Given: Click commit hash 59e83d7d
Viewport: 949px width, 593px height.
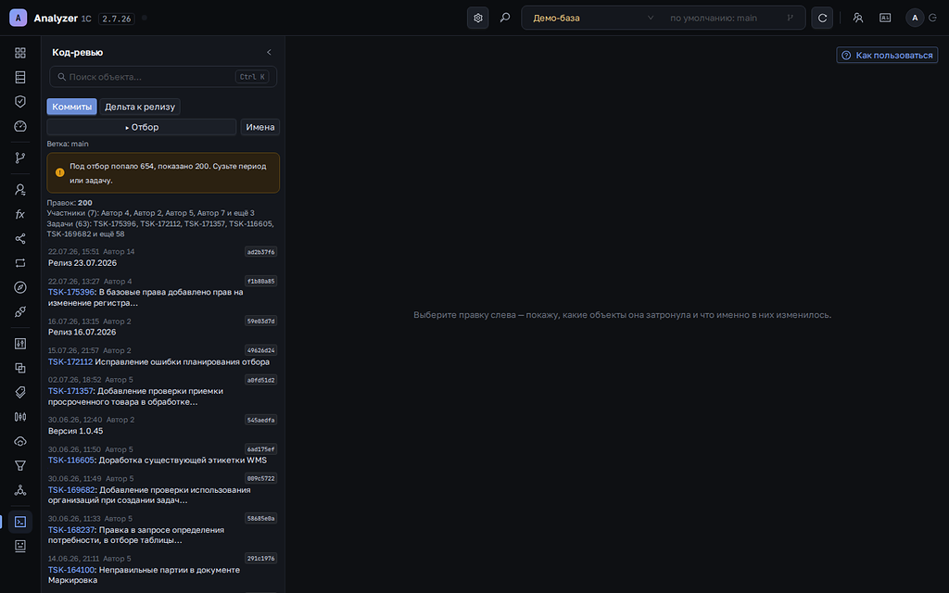Looking at the screenshot, I should pos(260,321).
